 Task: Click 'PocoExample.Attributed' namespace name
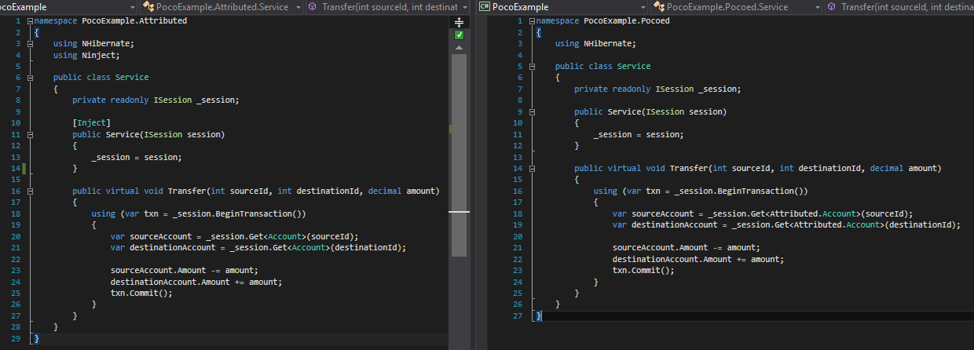(134, 21)
